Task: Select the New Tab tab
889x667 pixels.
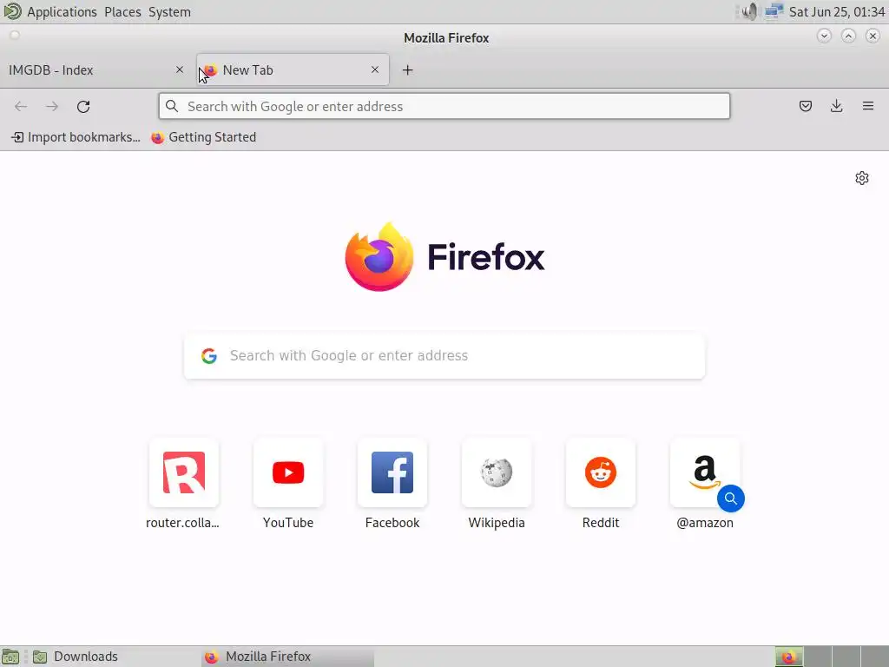Action: pyautogui.click(x=293, y=69)
